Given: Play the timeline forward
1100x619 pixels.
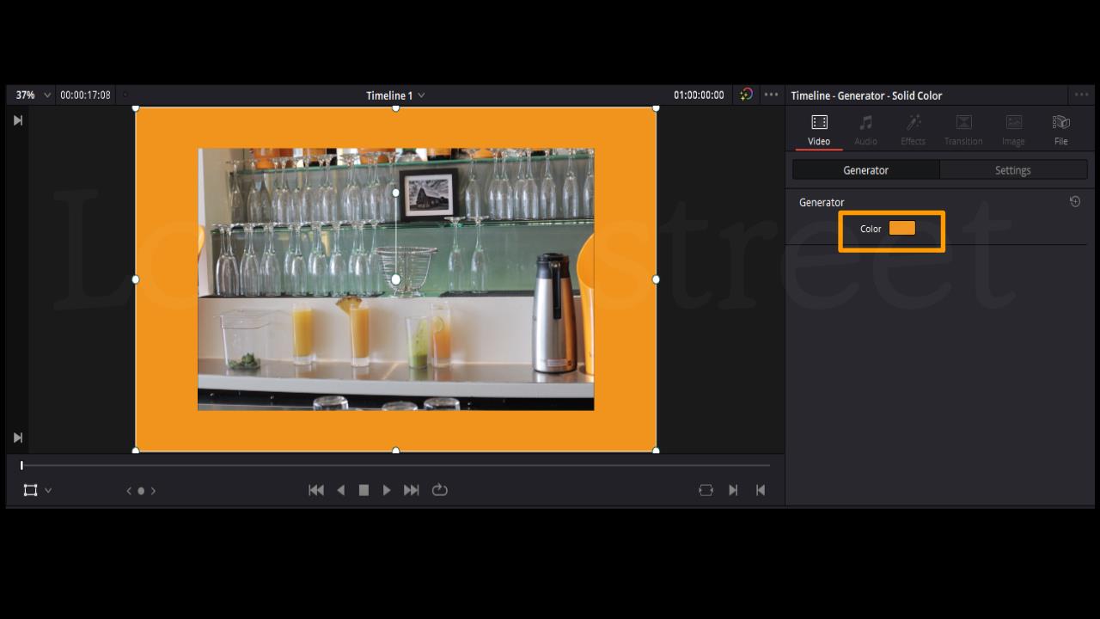Looking at the screenshot, I should pos(387,490).
